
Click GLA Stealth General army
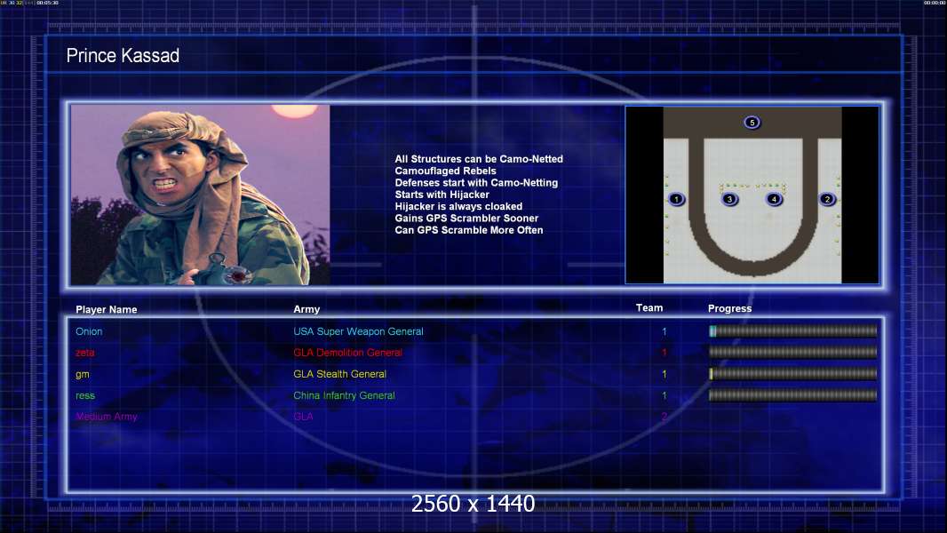tap(340, 374)
